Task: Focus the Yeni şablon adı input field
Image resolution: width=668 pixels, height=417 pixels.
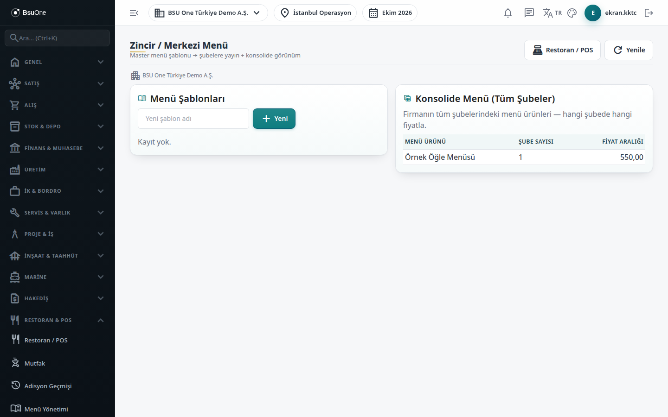Action: tap(193, 119)
